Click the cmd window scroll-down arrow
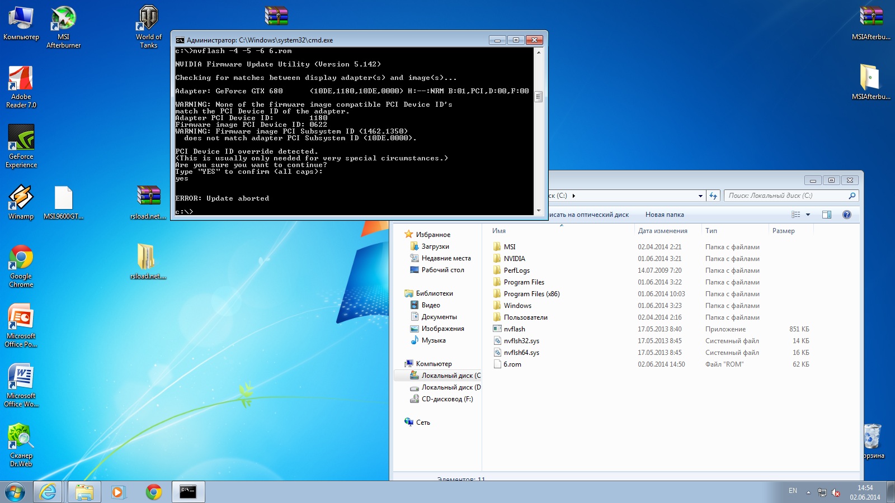 point(539,211)
